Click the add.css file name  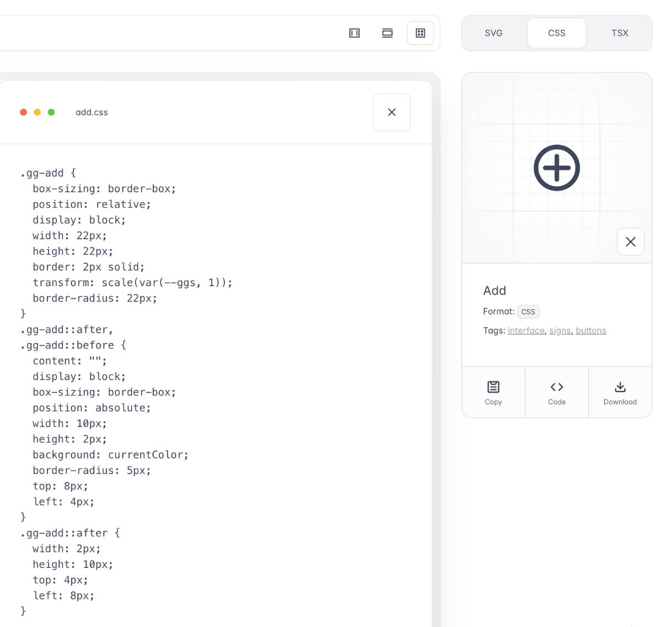(x=92, y=112)
